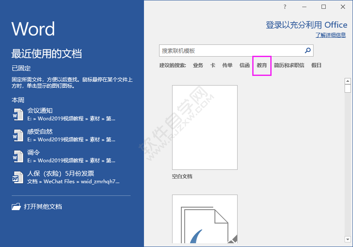Image resolution: width=353 pixels, height=247 pixels.
Task: Open recent document 人保（农险）5月份发票
Action: [x=71, y=177]
